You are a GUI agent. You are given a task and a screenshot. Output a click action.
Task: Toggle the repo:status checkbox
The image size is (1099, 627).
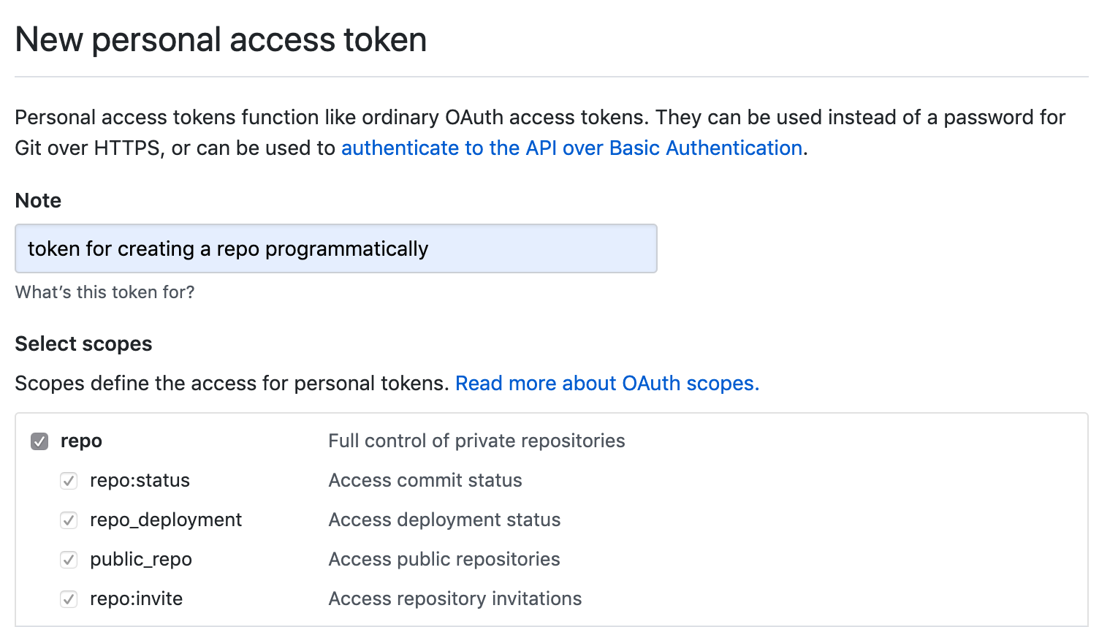pos(69,481)
